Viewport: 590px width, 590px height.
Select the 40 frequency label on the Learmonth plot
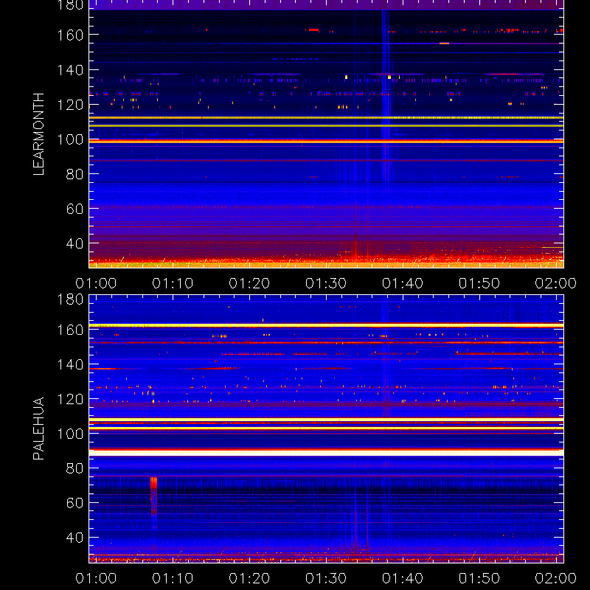(74, 243)
